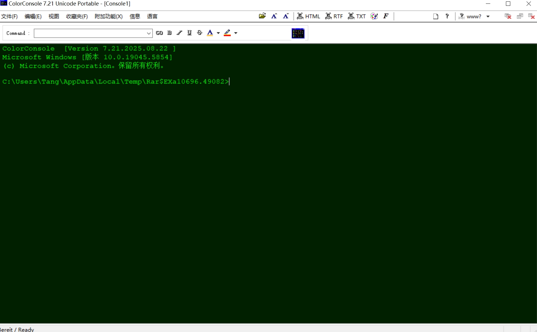Apply the highlight background color

pyautogui.click(x=227, y=33)
